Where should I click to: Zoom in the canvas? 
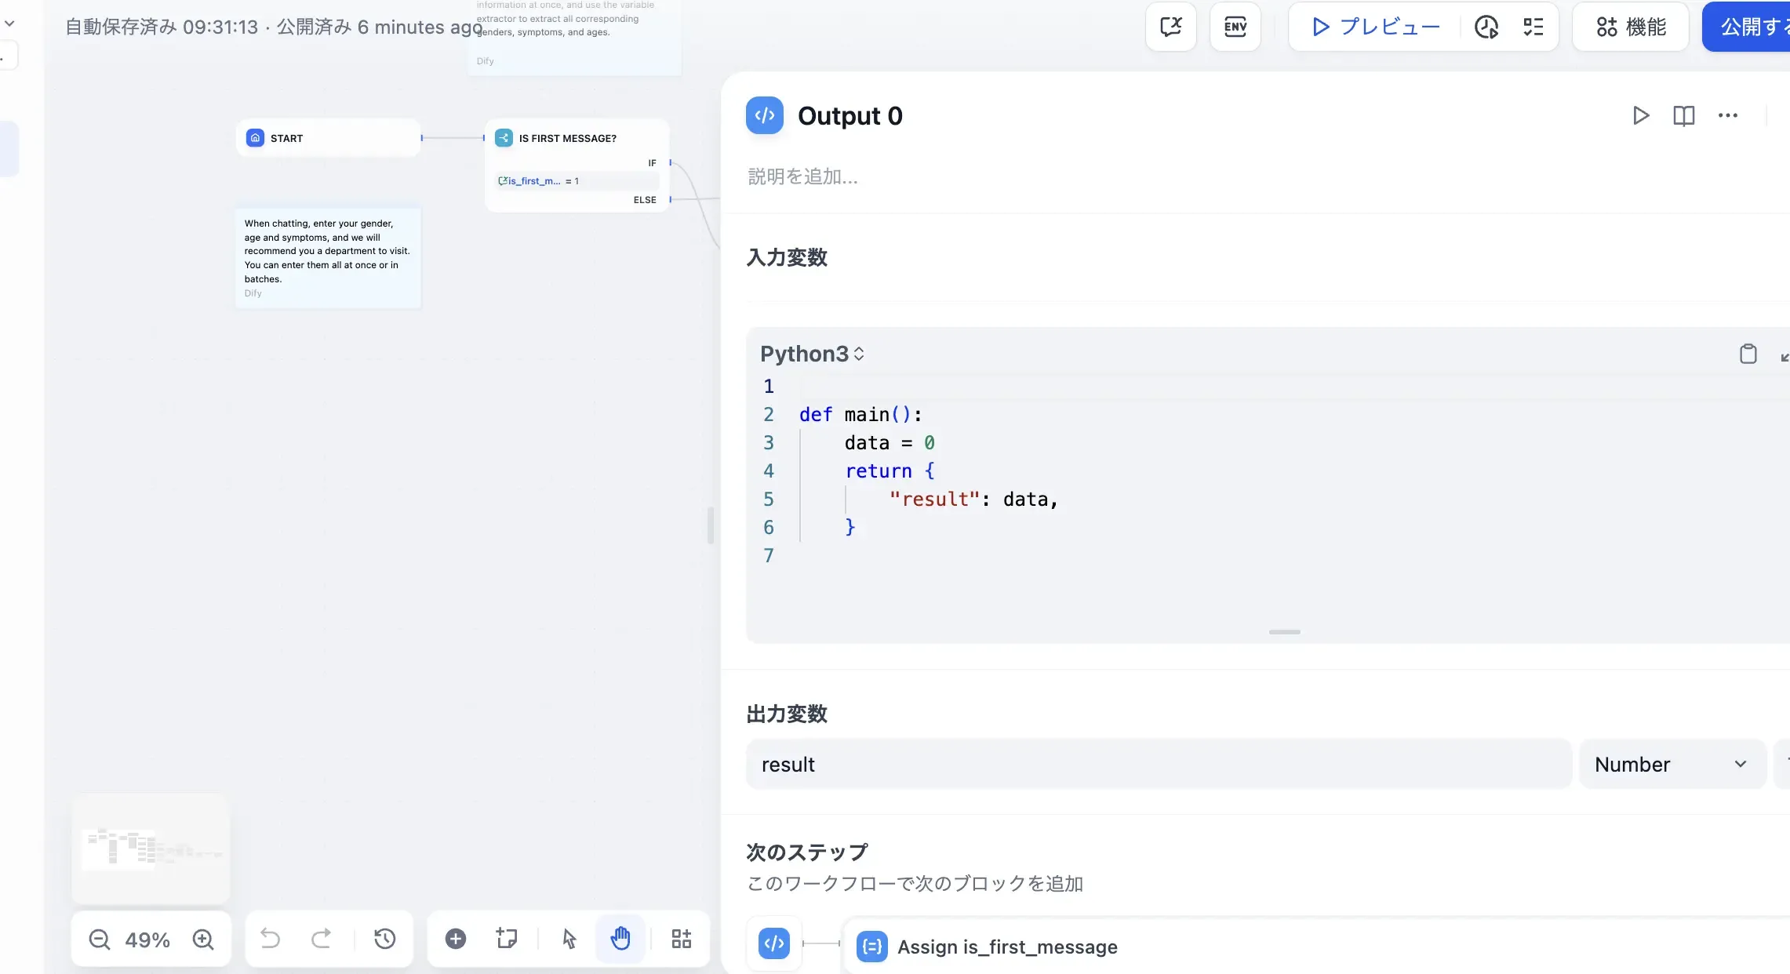tap(203, 939)
